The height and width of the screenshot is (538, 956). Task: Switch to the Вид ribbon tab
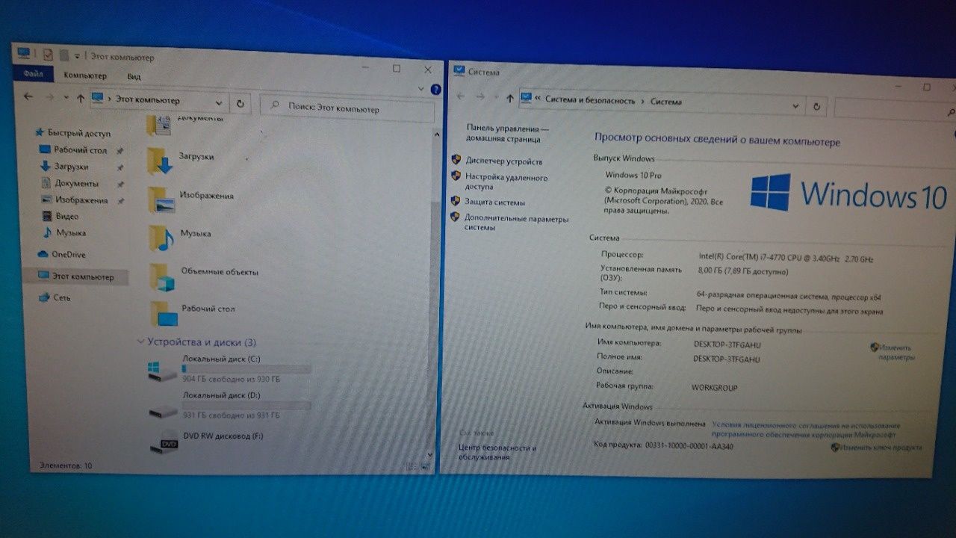[x=134, y=76]
